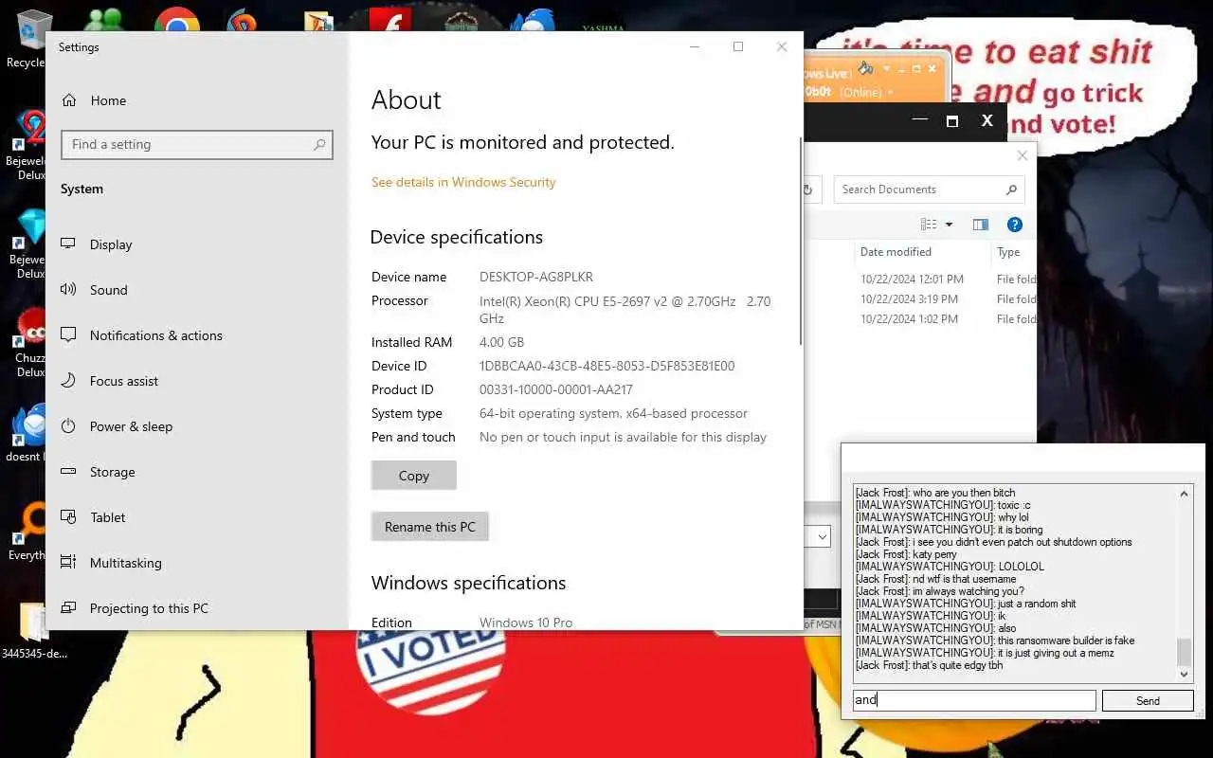The width and height of the screenshot is (1213, 758).
Task: Open the menu arrow beside Messenger paint bucket
Action: 886,69
